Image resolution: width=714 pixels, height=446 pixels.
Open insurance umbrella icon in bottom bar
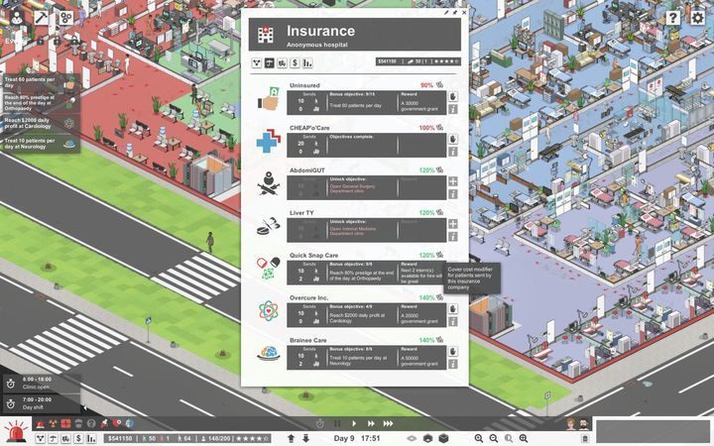[x=54, y=439]
